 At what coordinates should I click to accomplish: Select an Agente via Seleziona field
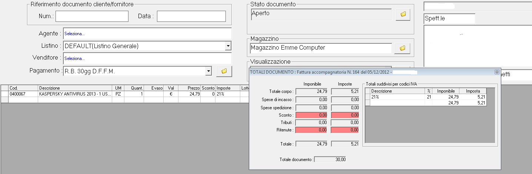147,33
